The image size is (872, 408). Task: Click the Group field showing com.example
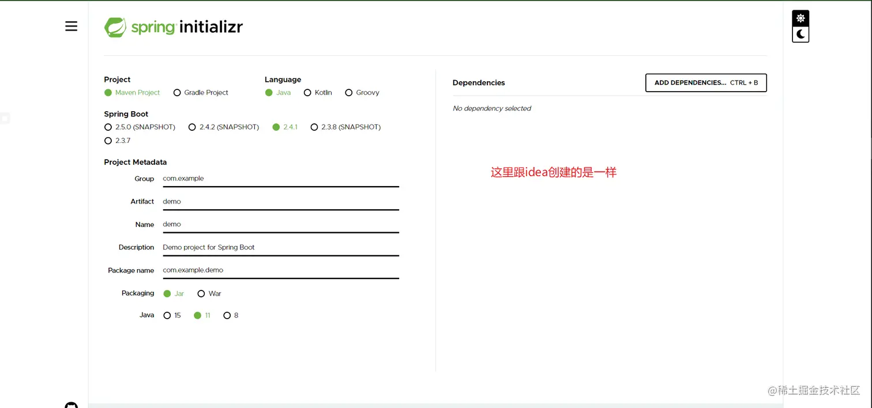(x=281, y=179)
